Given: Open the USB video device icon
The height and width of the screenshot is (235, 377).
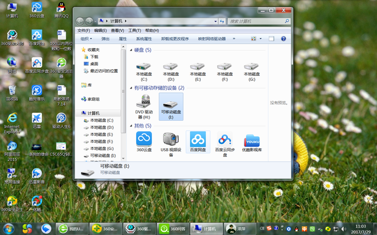Looking at the screenshot, I should pos(171,138).
